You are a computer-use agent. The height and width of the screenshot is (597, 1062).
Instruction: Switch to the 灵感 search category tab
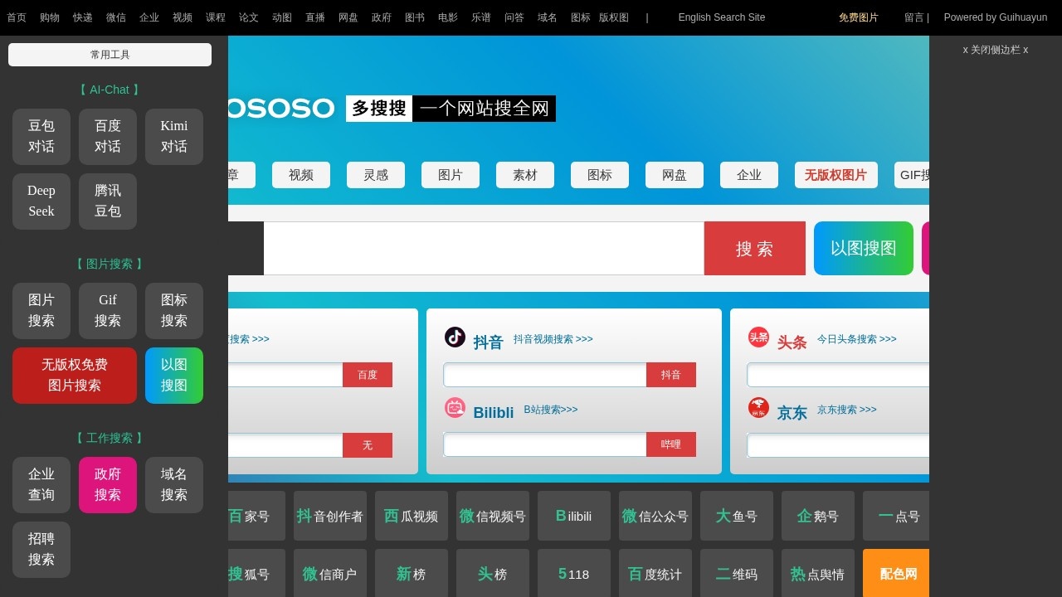pos(376,175)
